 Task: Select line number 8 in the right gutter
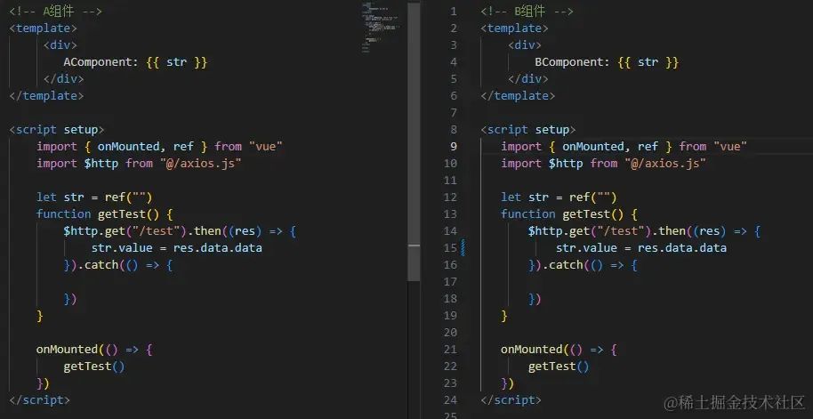[x=454, y=130]
